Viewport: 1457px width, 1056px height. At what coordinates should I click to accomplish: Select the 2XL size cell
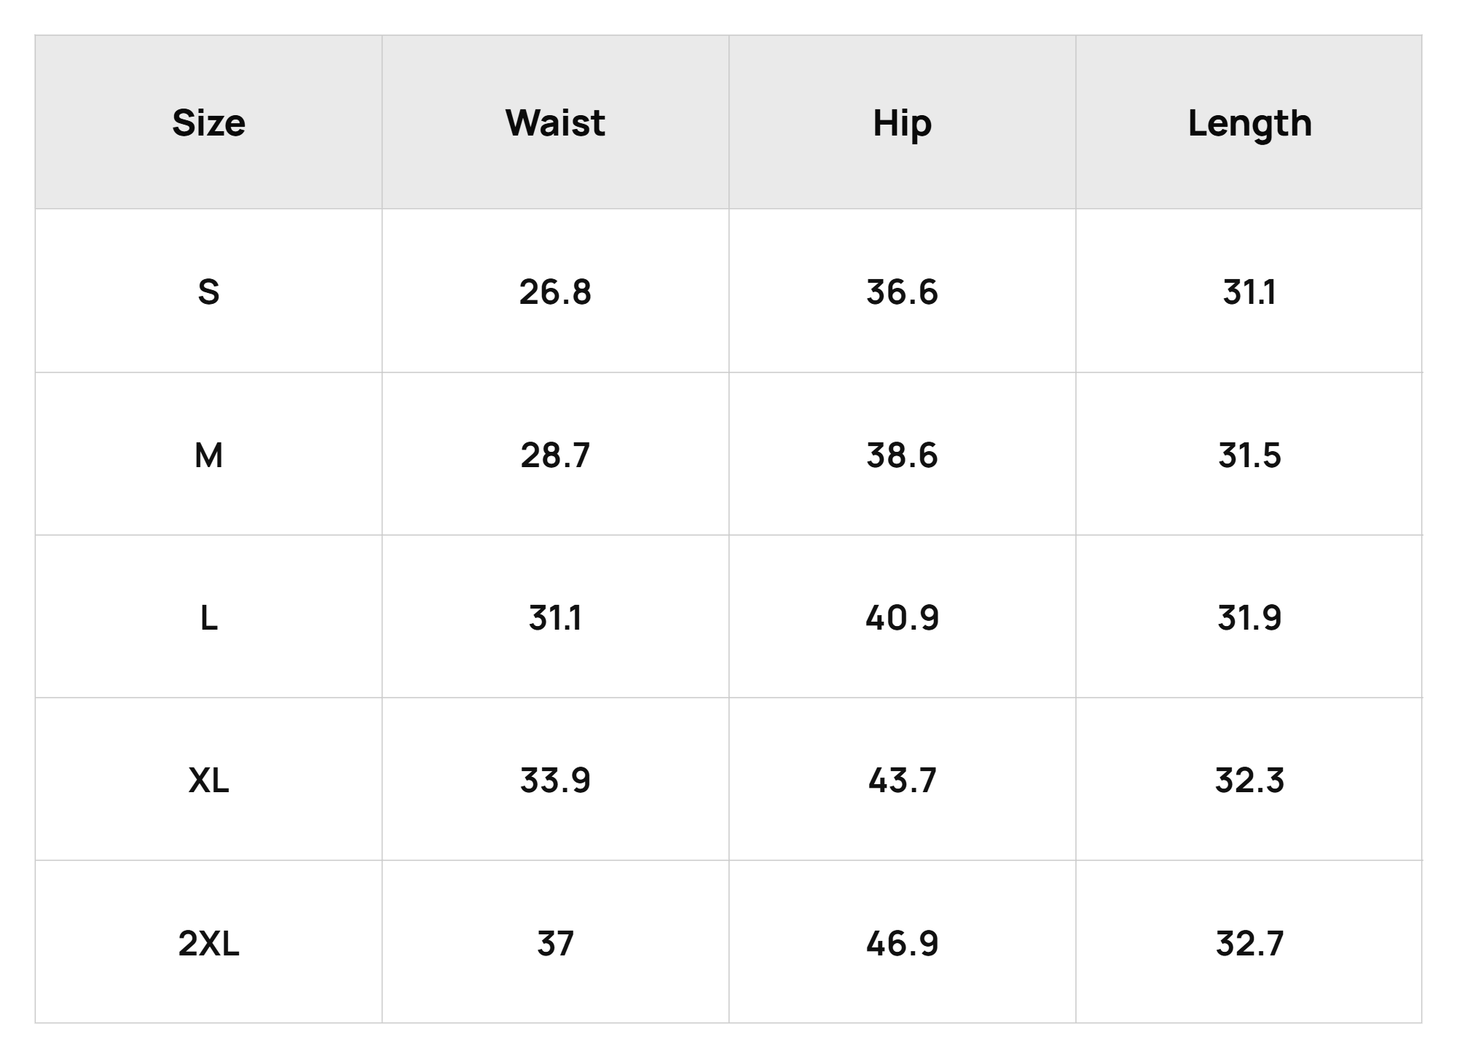[208, 943]
